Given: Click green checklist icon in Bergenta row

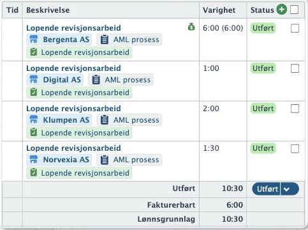Looking at the screenshot, I should [x=34, y=52].
